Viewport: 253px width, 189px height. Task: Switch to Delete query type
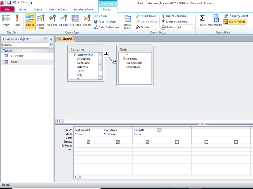(87, 20)
